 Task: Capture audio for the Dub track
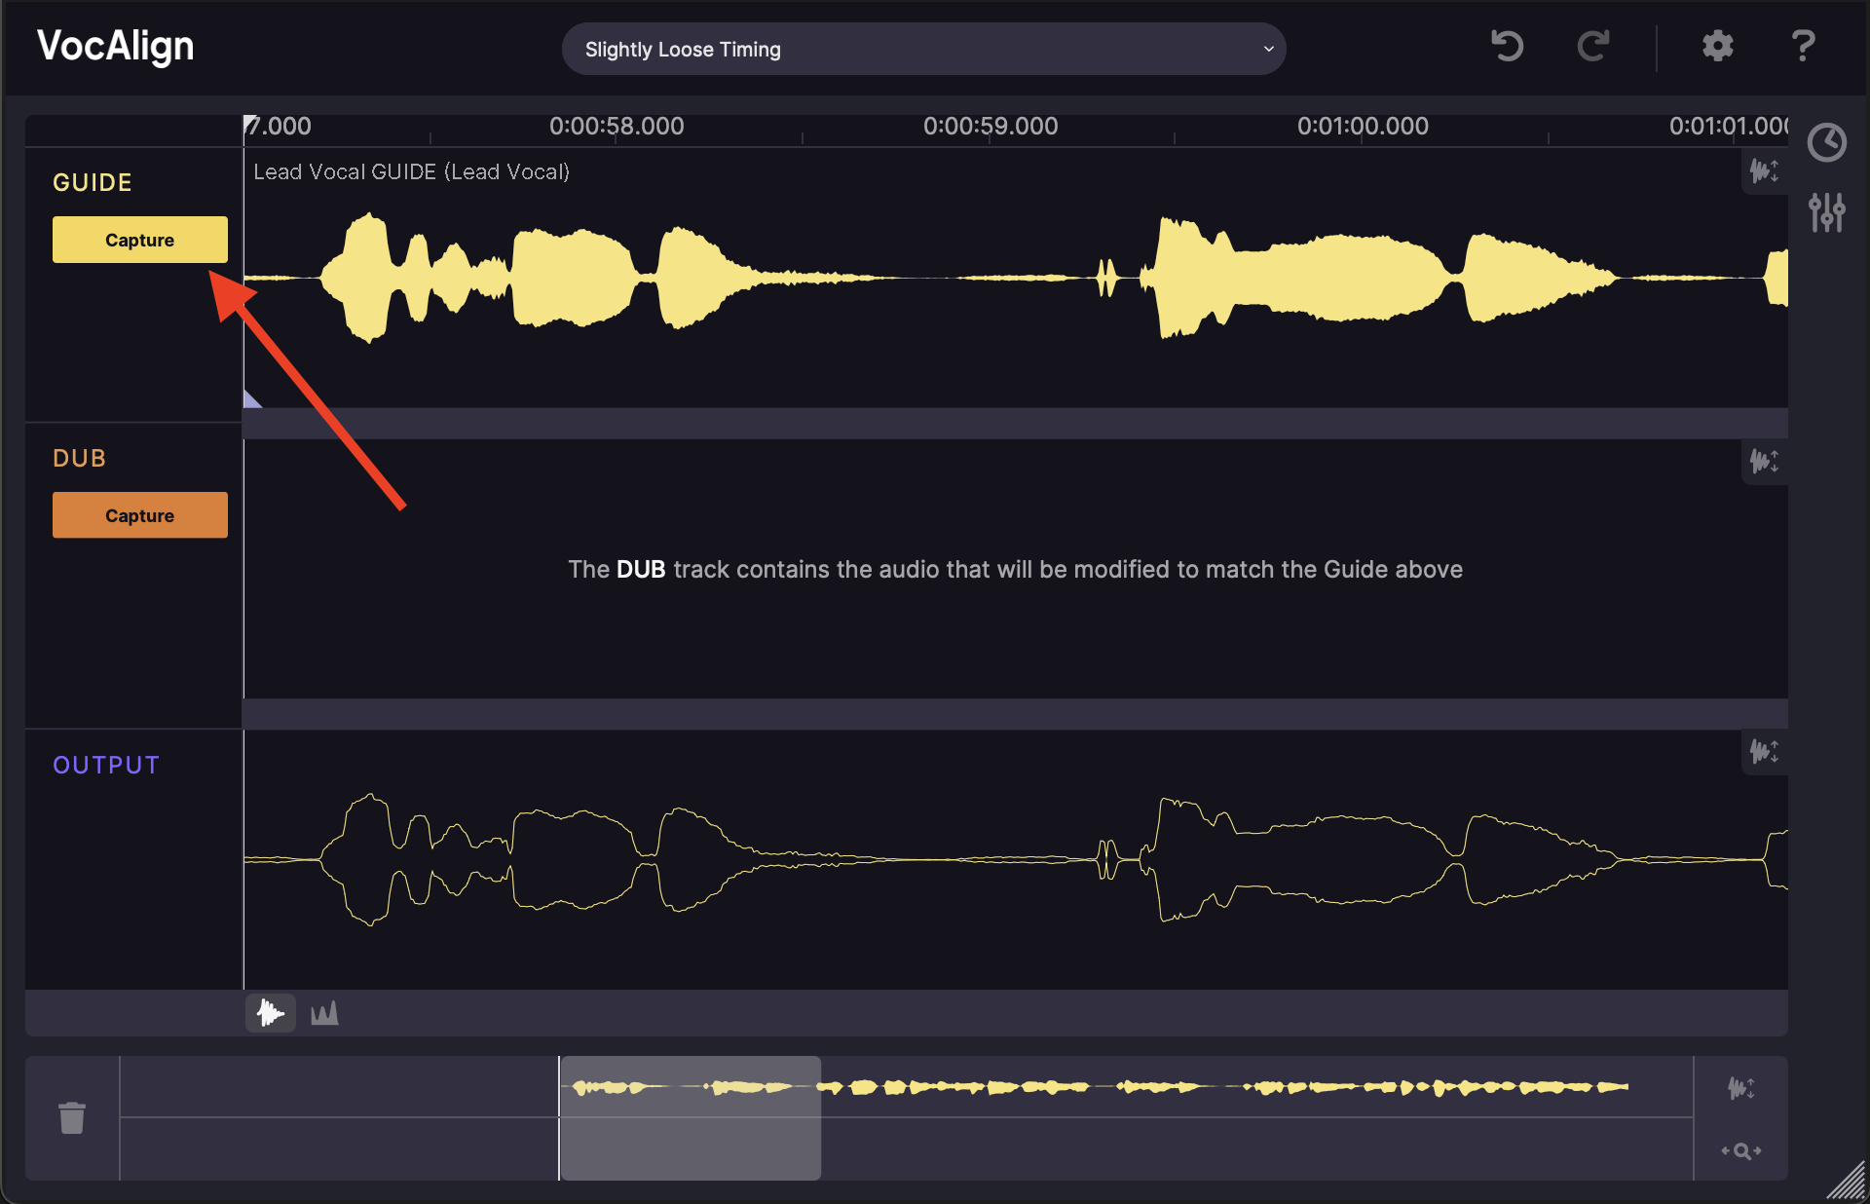(x=139, y=514)
